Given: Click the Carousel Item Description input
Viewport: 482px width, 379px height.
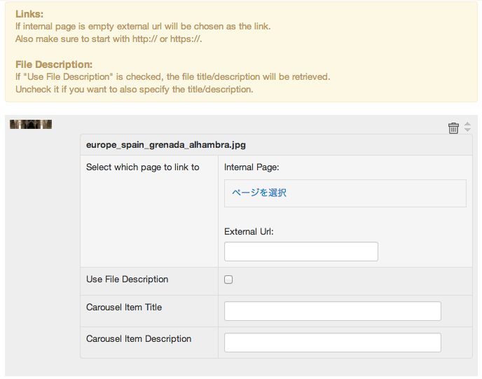Looking at the screenshot, I should point(332,343).
